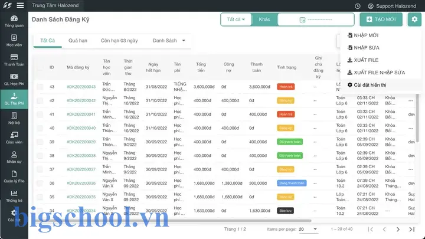Open registration #DK202200039 link
This screenshot has height=239, width=425.
pyautogui.click(x=81, y=142)
